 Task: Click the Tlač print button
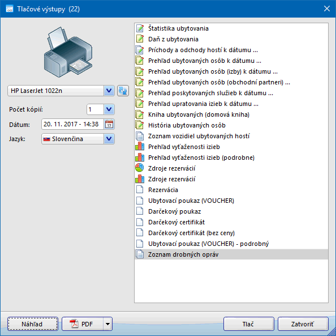pyautogui.click(x=248, y=324)
